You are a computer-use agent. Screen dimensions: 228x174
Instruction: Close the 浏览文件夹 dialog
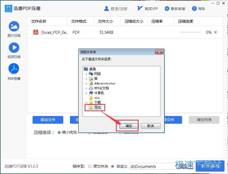point(159,52)
